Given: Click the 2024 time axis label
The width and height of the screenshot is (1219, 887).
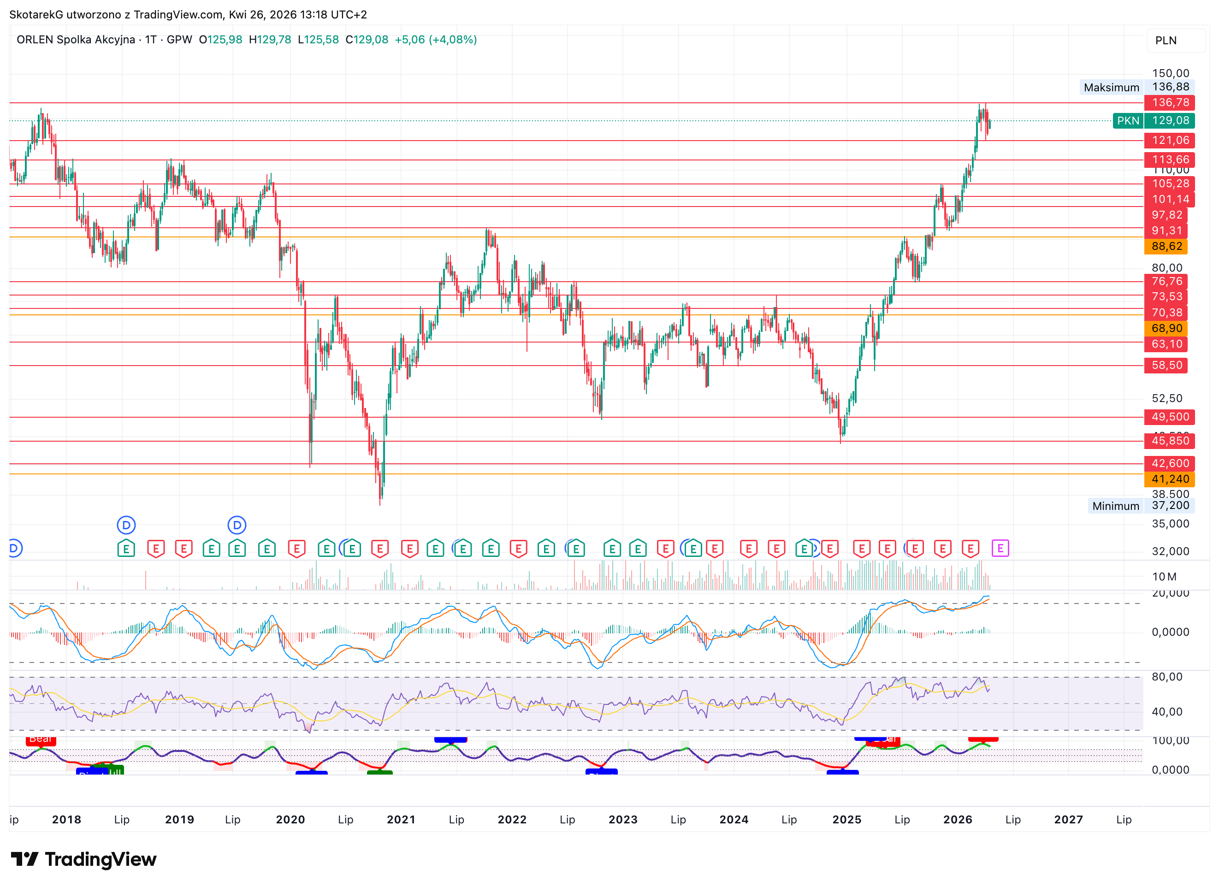Looking at the screenshot, I should tap(734, 819).
